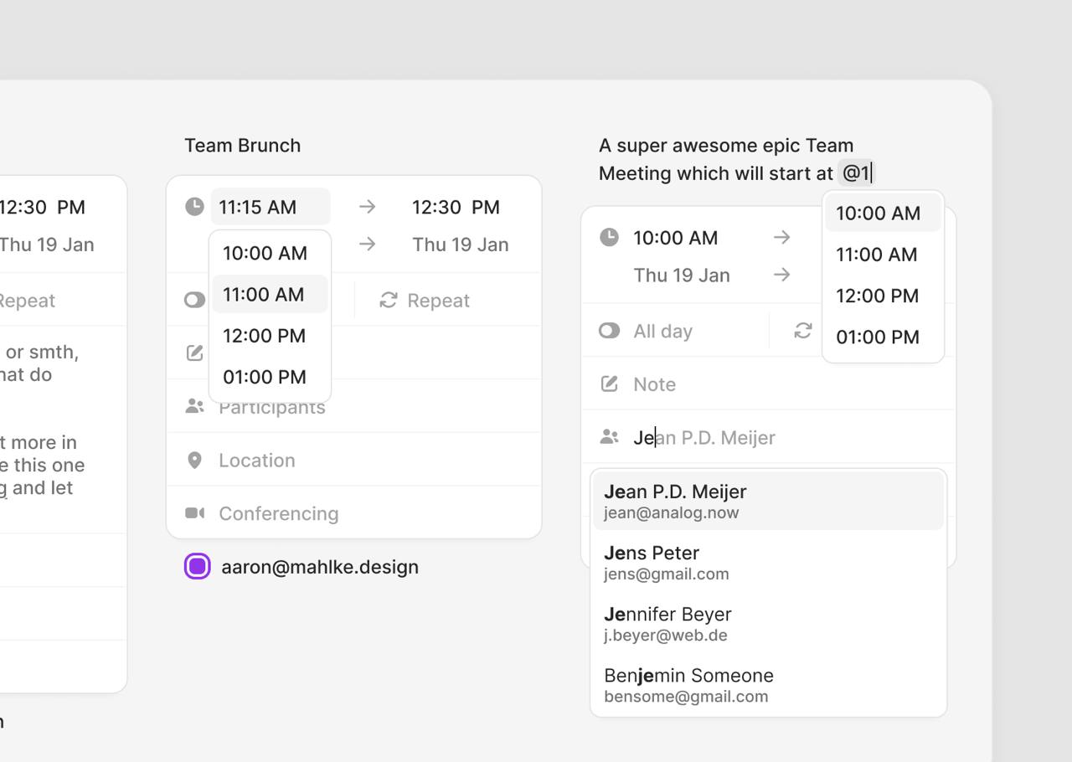Image resolution: width=1072 pixels, height=762 pixels.
Task: Click the video camera icon beside Conferencing
Action: pyautogui.click(x=194, y=513)
